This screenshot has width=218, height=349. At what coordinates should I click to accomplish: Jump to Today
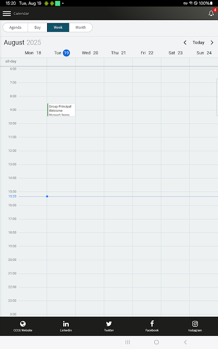click(x=198, y=42)
